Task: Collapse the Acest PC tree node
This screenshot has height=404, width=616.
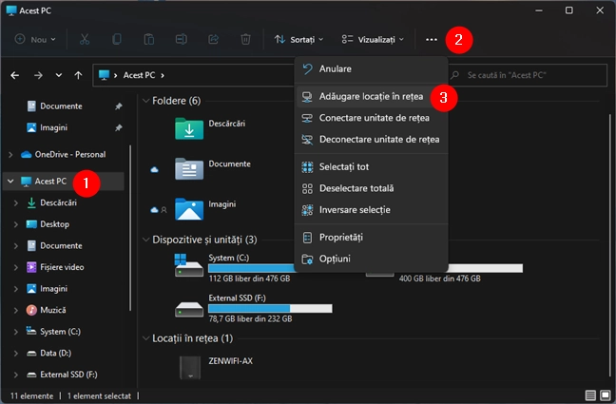Action: pos(10,182)
